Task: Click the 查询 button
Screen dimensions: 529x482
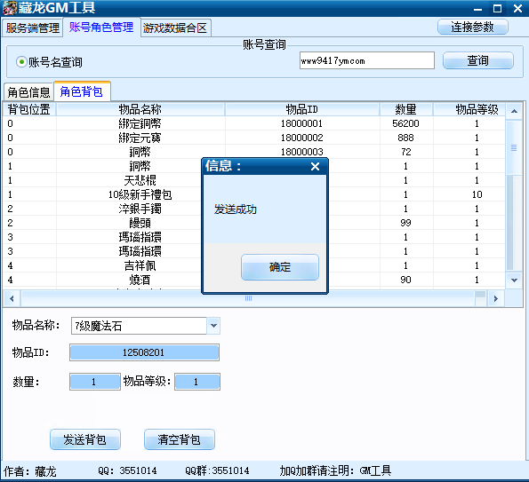Action: pos(477,60)
